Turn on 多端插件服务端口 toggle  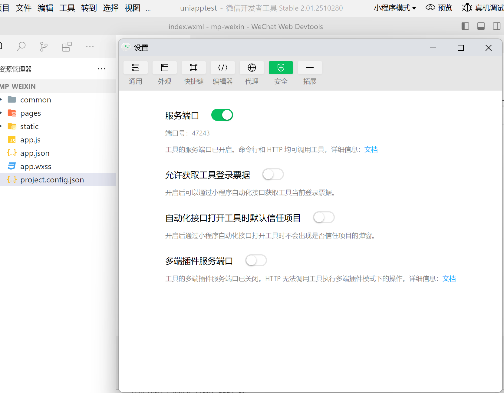pos(256,261)
